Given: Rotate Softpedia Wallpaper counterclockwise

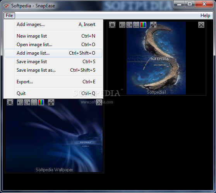Looking at the screenshot, I should tap(20, 102).
